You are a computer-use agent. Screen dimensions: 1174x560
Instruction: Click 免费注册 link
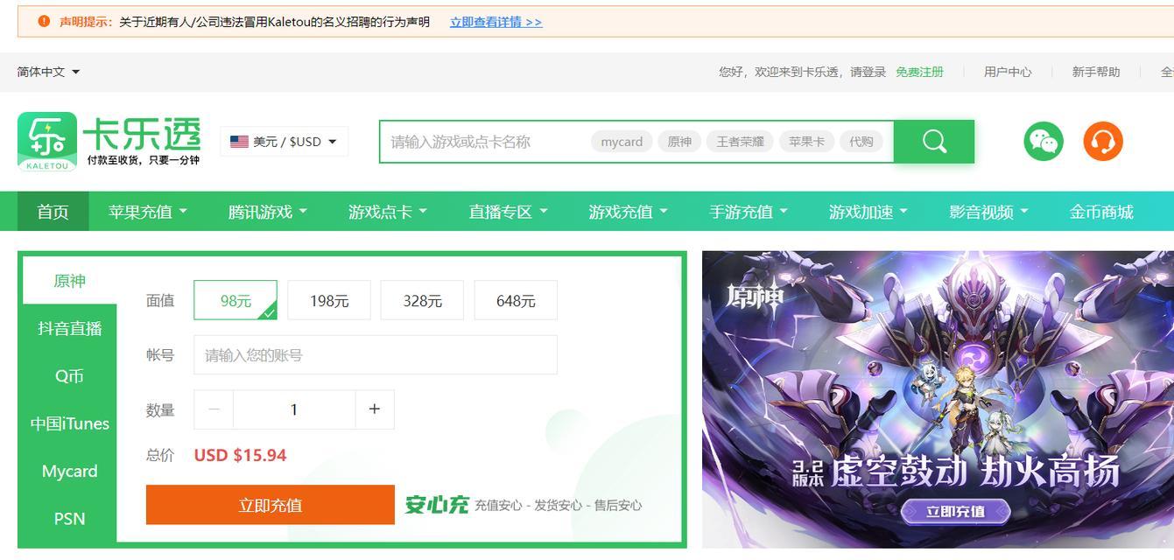[919, 72]
